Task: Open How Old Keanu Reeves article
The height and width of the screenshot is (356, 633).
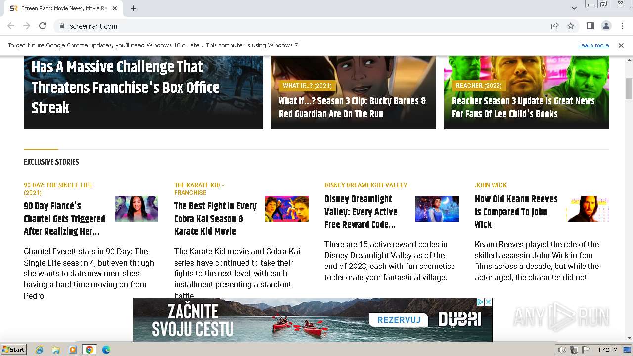Action: point(516,212)
